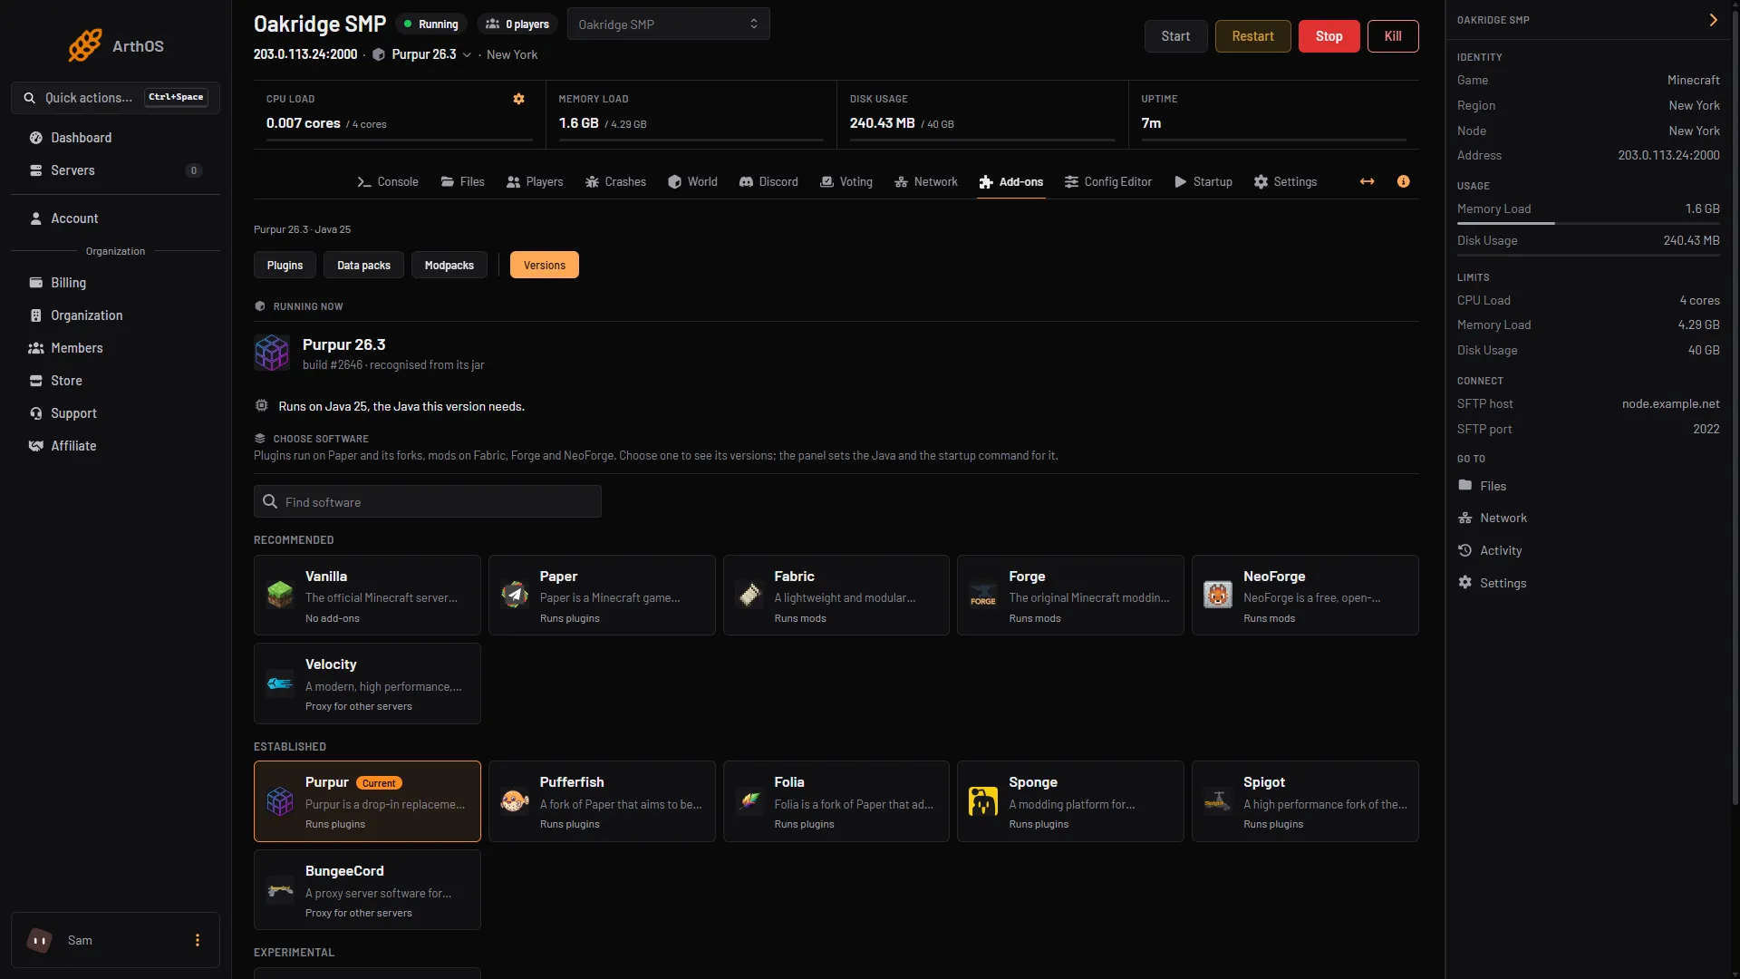The height and width of the screenshot is (979, 1740).
Task: Select the Velocity proxy card
Action: (367, 683)
